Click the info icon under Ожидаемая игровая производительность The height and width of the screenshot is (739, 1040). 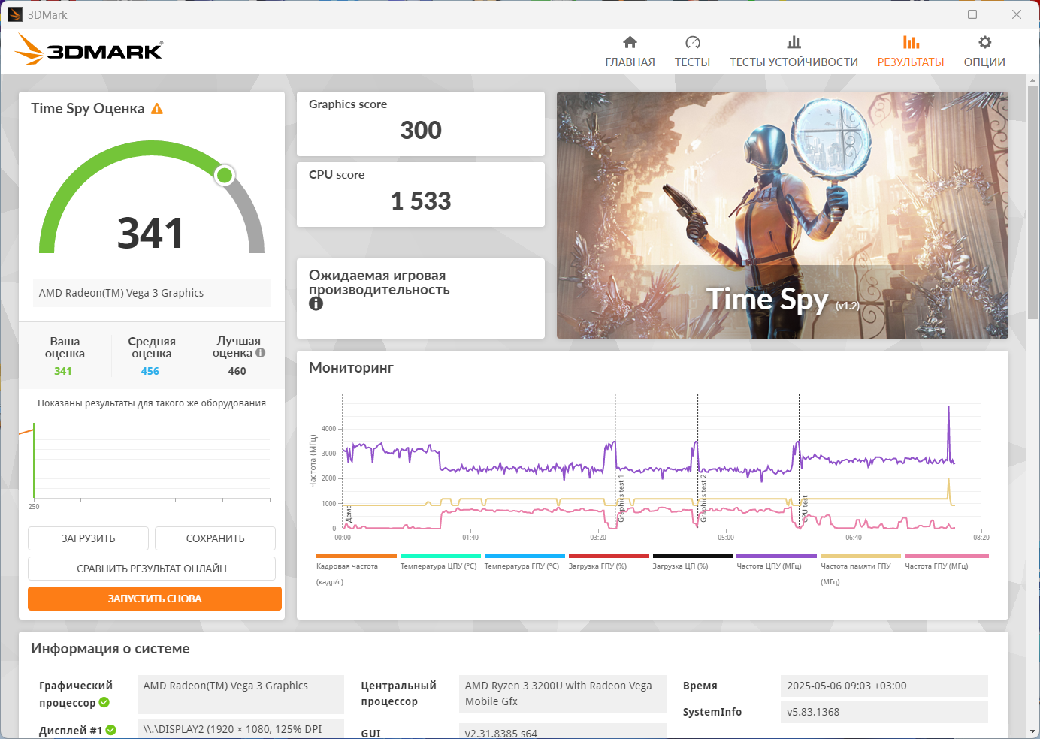point(316,303)
